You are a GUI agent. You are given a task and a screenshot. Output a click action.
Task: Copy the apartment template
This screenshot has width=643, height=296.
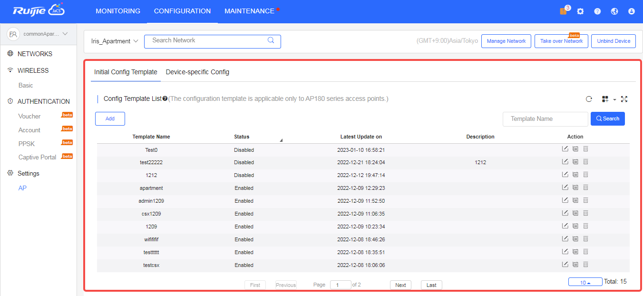click(575, 187)
